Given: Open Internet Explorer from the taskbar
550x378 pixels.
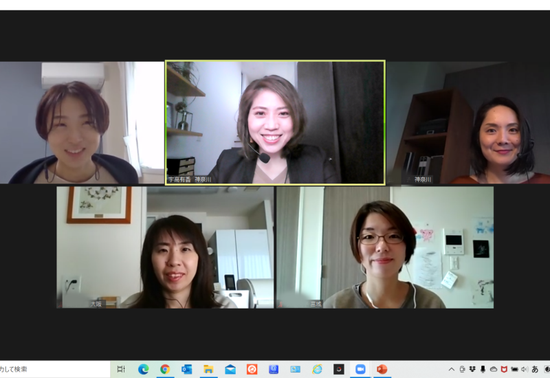Looking at the screenshot, I should (x=317, y=369).
